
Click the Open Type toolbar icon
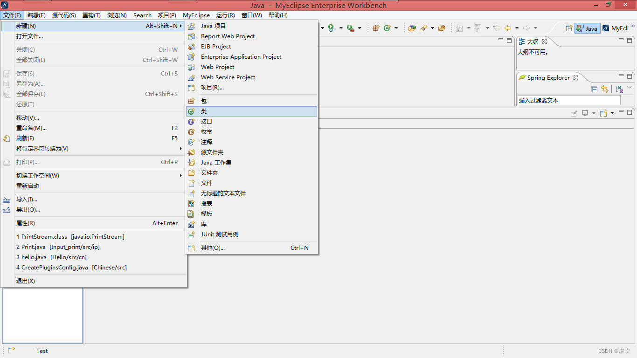pyautogui.click(x=412, y=28)
